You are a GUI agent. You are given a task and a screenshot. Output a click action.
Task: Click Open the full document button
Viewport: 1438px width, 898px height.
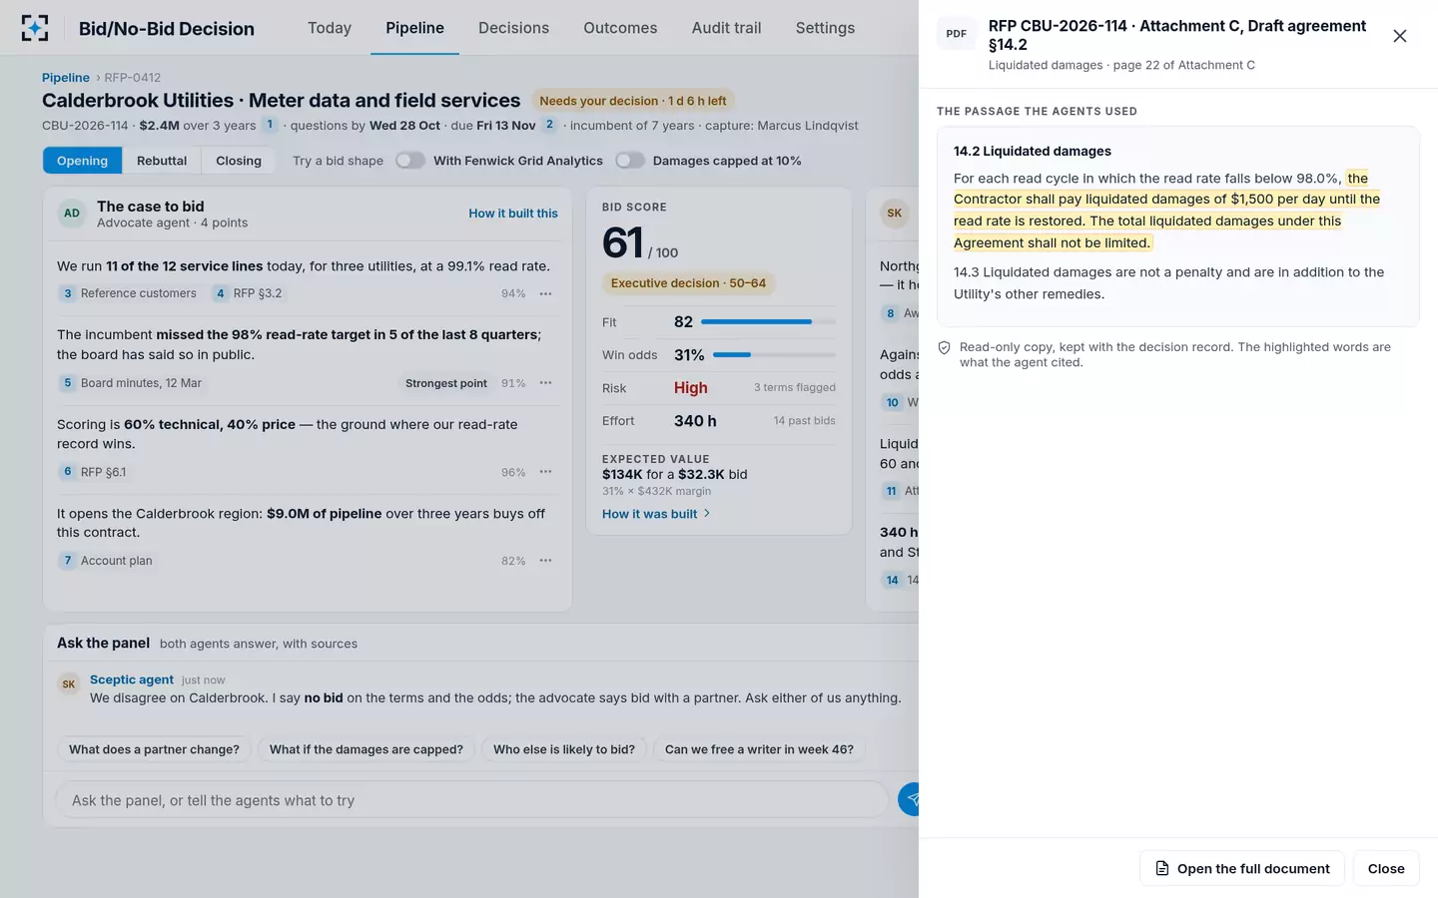[1242, 868]
